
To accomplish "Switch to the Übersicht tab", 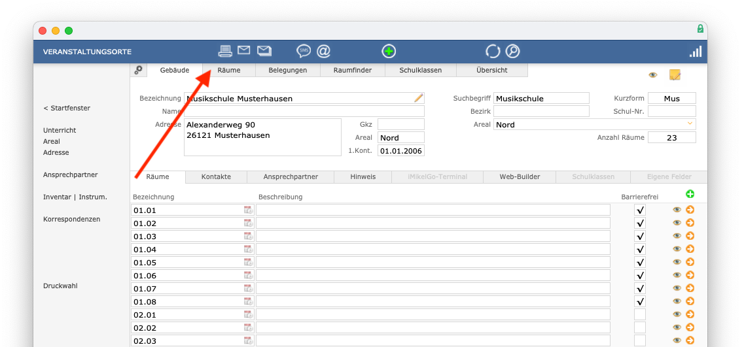I will [x=492, y=70].
